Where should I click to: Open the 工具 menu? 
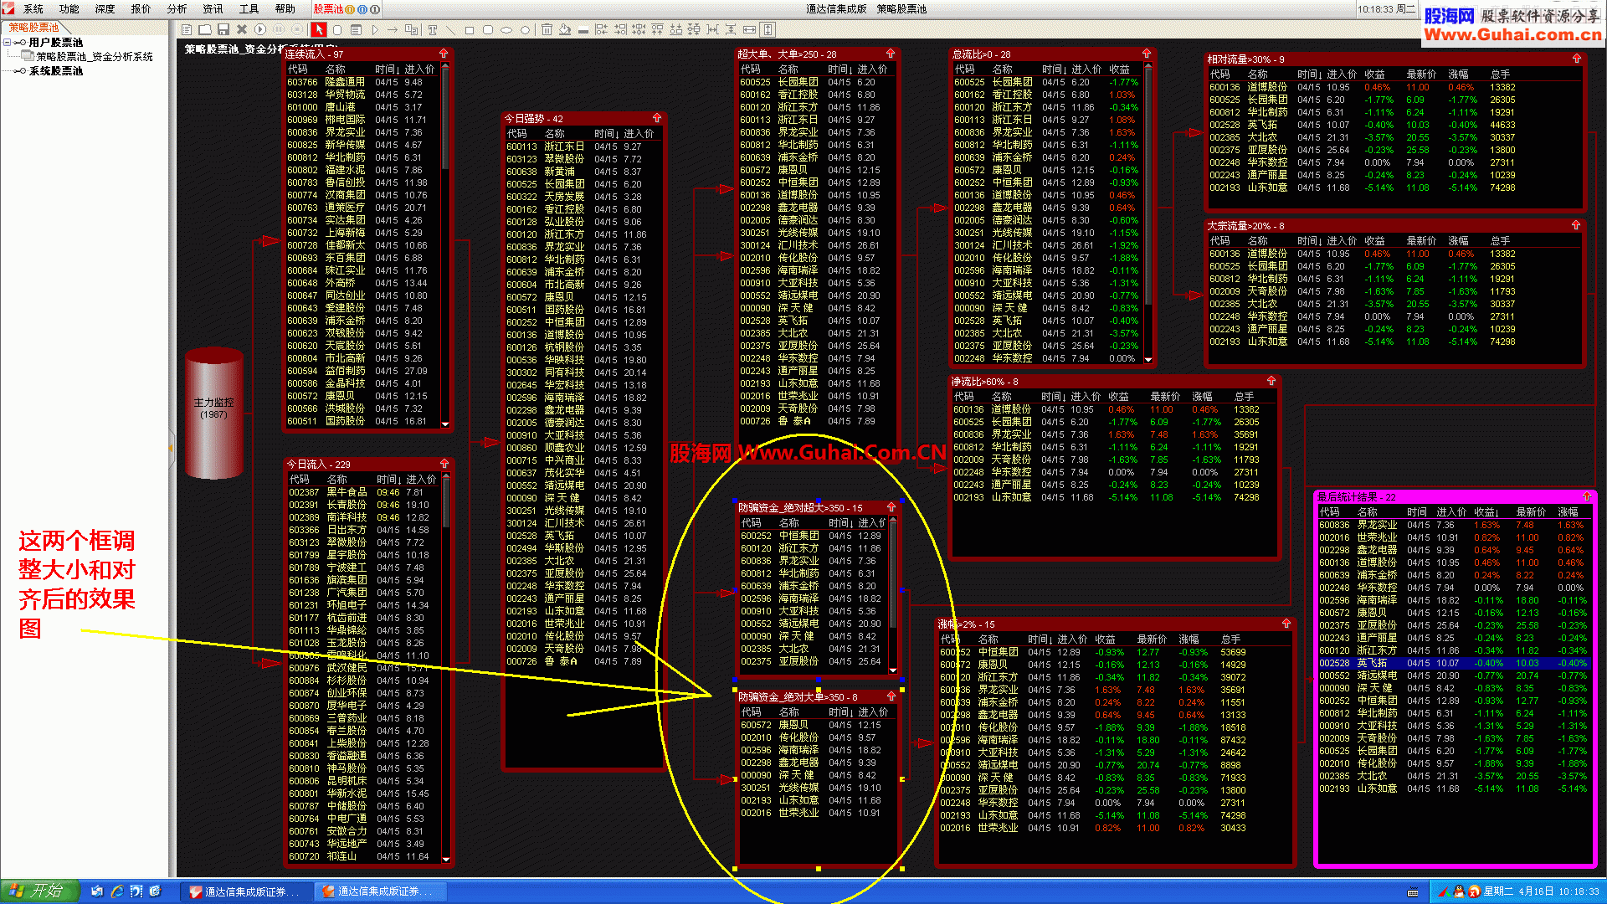click(249, 9)
